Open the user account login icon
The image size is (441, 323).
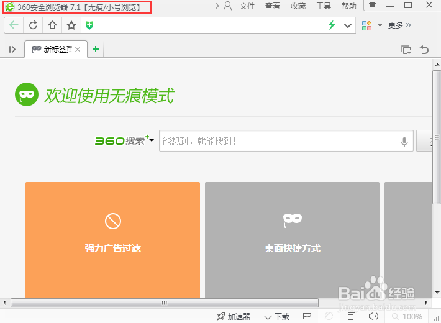click(x=228, y=6)
